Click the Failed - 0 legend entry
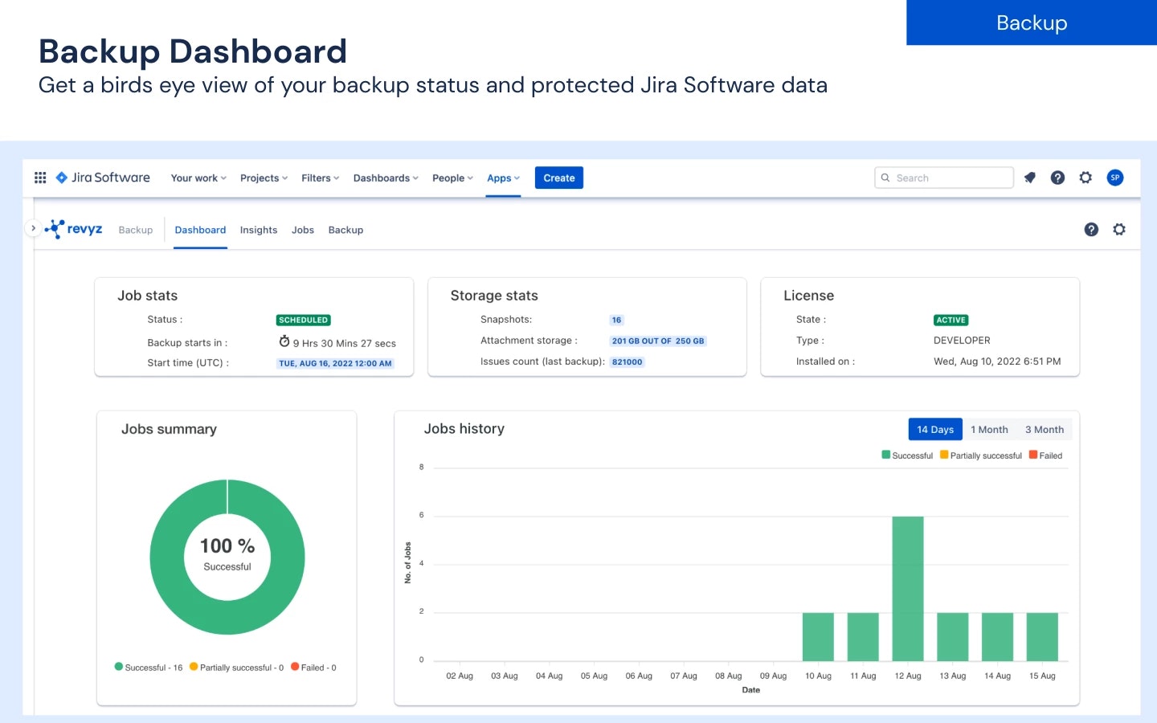 (313, 668)
